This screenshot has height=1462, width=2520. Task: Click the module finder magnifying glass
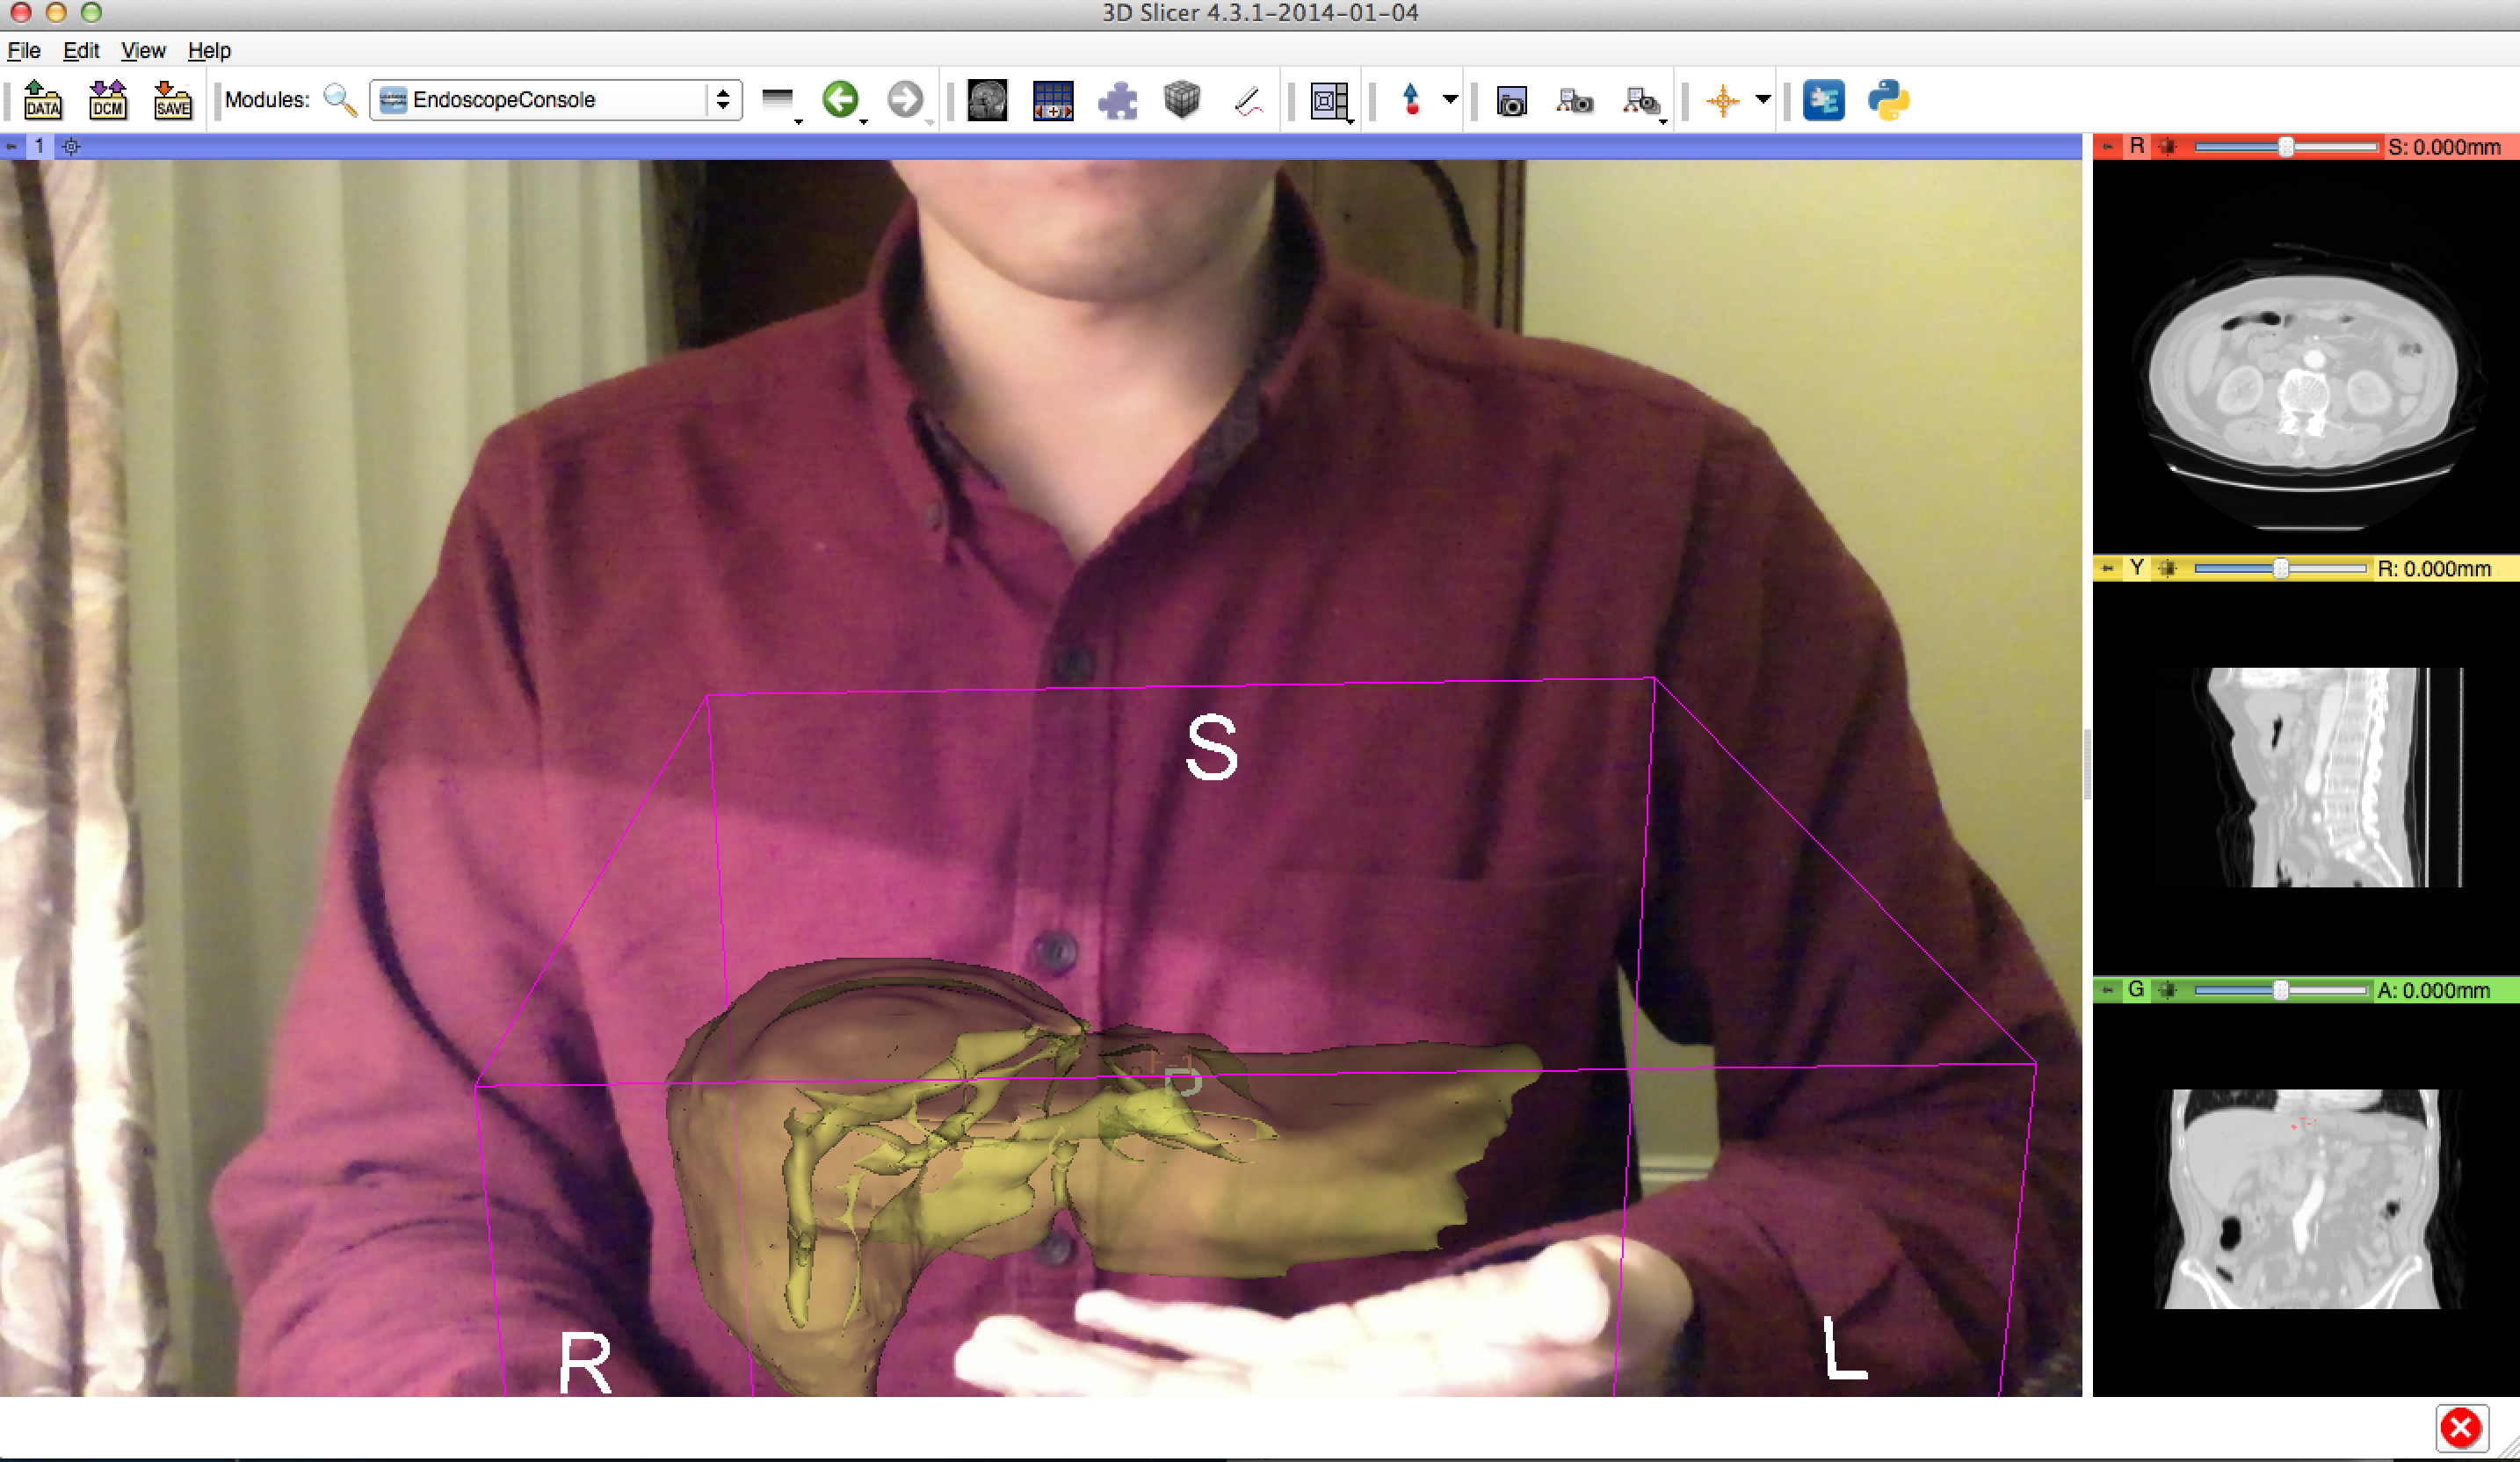340,100
